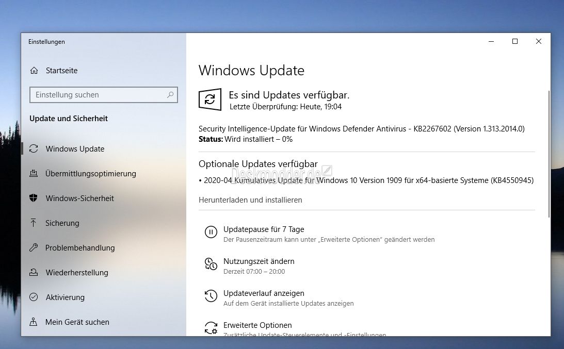Image resolution: width=564 pixels, height=349 pixels.
Task: Go to Windows-Sicherheit section
Action: (x=80, y=198)
